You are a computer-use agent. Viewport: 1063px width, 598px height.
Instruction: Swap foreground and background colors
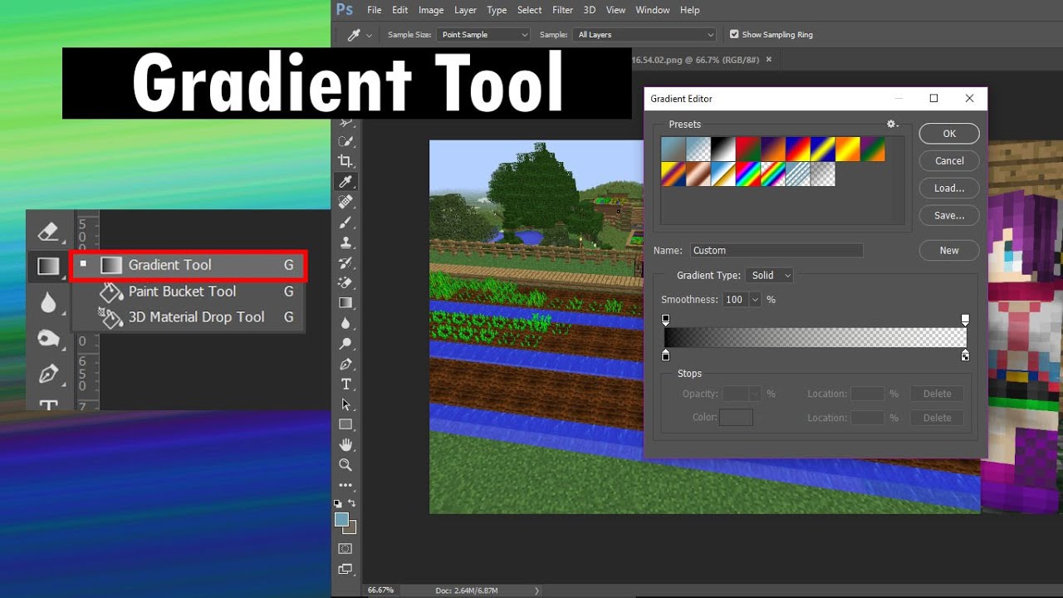coord(352,503)
